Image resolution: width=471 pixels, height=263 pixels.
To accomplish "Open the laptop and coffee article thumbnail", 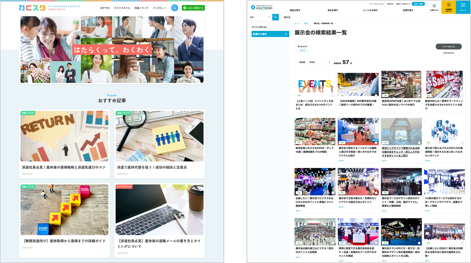I will pos(160,210).
